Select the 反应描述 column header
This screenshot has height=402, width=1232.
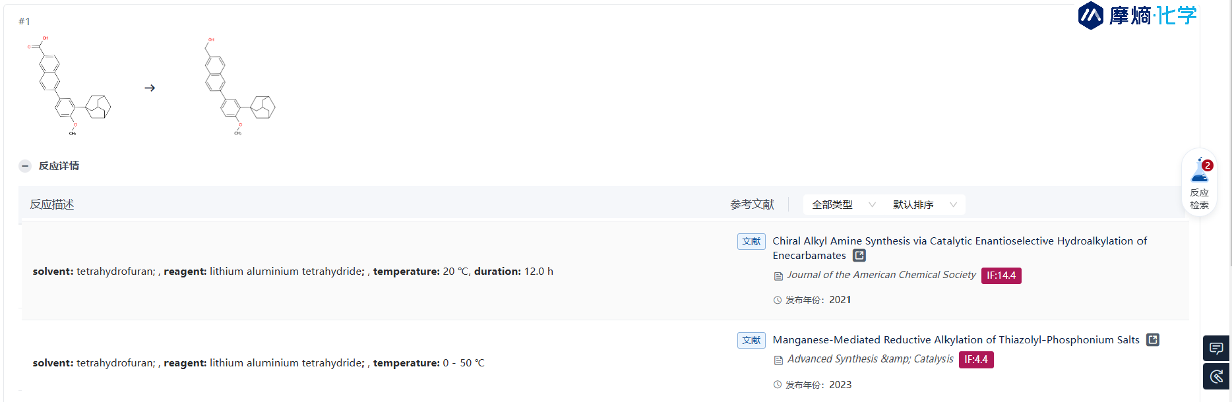(52, 205)
